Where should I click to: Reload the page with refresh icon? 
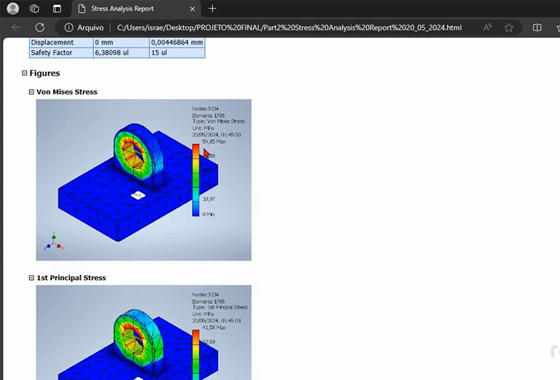pyautogui.click(x=40, y=27)
